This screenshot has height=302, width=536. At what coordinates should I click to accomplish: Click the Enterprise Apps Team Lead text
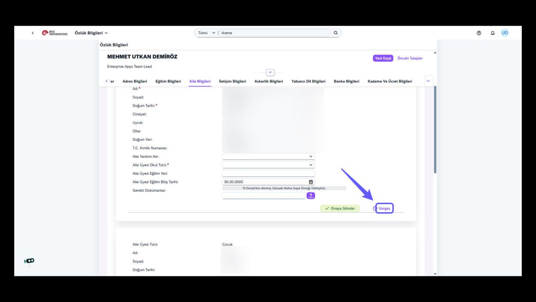pos(129,67)
